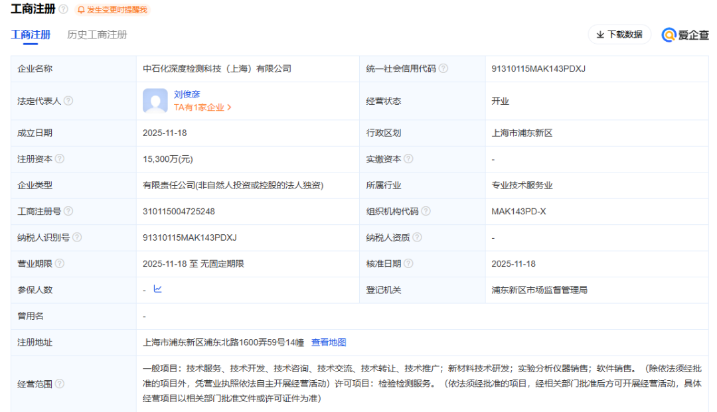The width and height of the screenshot is (717, 412).
Task: Switch to 历史工商注册 tab
Action: tap(97, 34)
